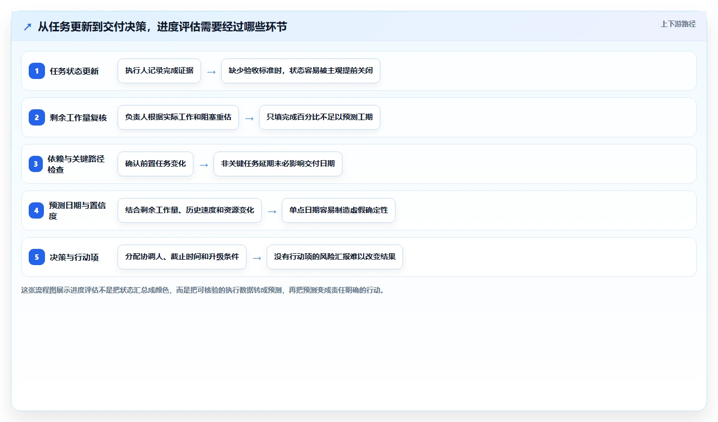
Task: Click the 负责人根据实际工作和阻塞重估 box
Action: pyautogui.click(x=178, y=117)
